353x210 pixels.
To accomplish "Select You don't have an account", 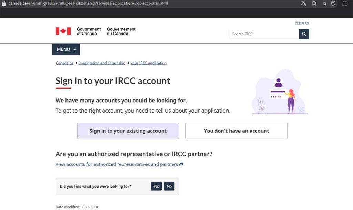I will click(236, 131).
